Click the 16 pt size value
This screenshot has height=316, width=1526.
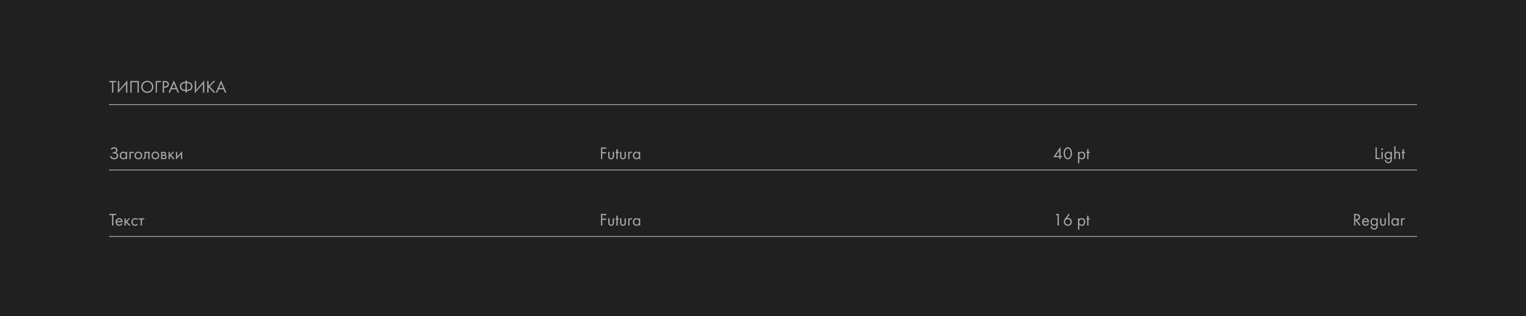pos(1071,221)
